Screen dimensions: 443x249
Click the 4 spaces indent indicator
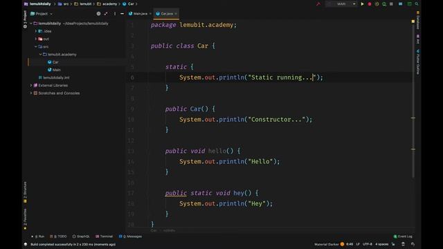click(381, 244)
